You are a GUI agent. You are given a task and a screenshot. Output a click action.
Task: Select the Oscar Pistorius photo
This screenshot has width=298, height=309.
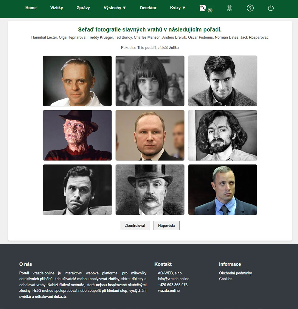click(222, 190)
